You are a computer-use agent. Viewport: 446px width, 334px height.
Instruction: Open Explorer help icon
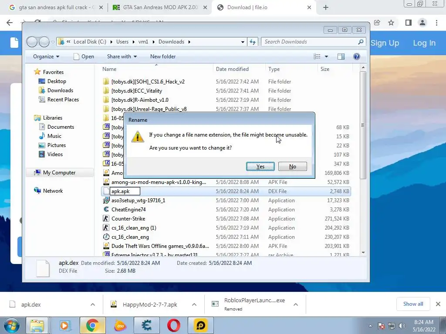click(356, 57)
